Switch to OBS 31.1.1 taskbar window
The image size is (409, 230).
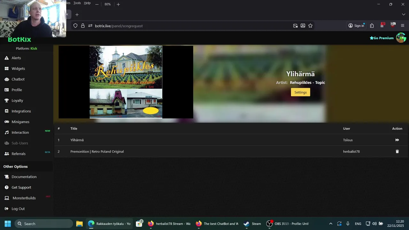click(288, 224)
